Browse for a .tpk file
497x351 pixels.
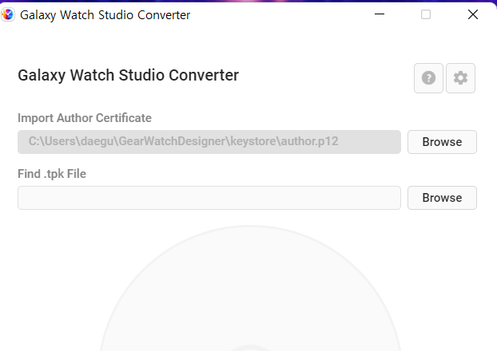coord(442,198)
